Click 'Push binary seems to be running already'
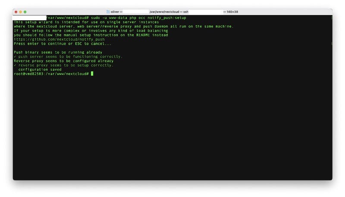 click(58, 52)
